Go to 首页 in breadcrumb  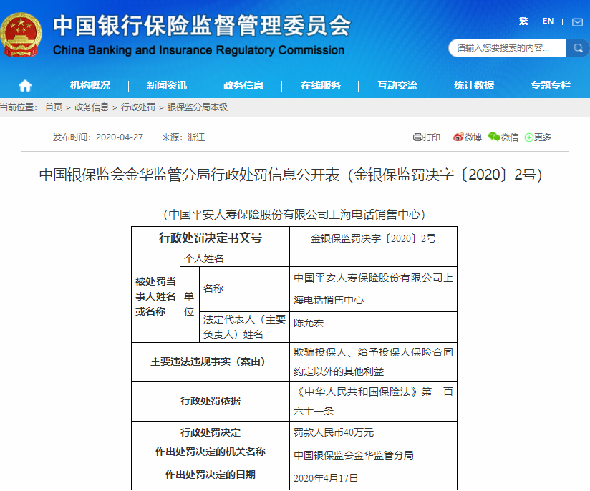point(54,107)
